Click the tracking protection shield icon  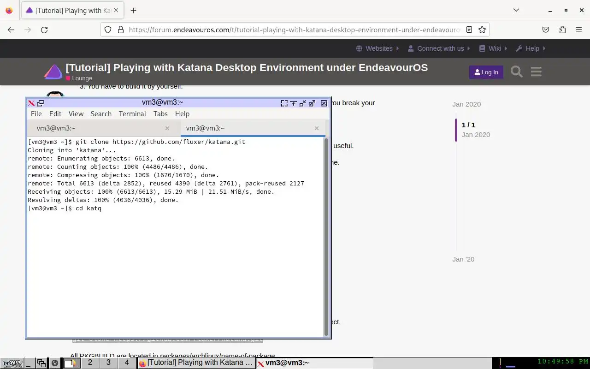point(108,30)
